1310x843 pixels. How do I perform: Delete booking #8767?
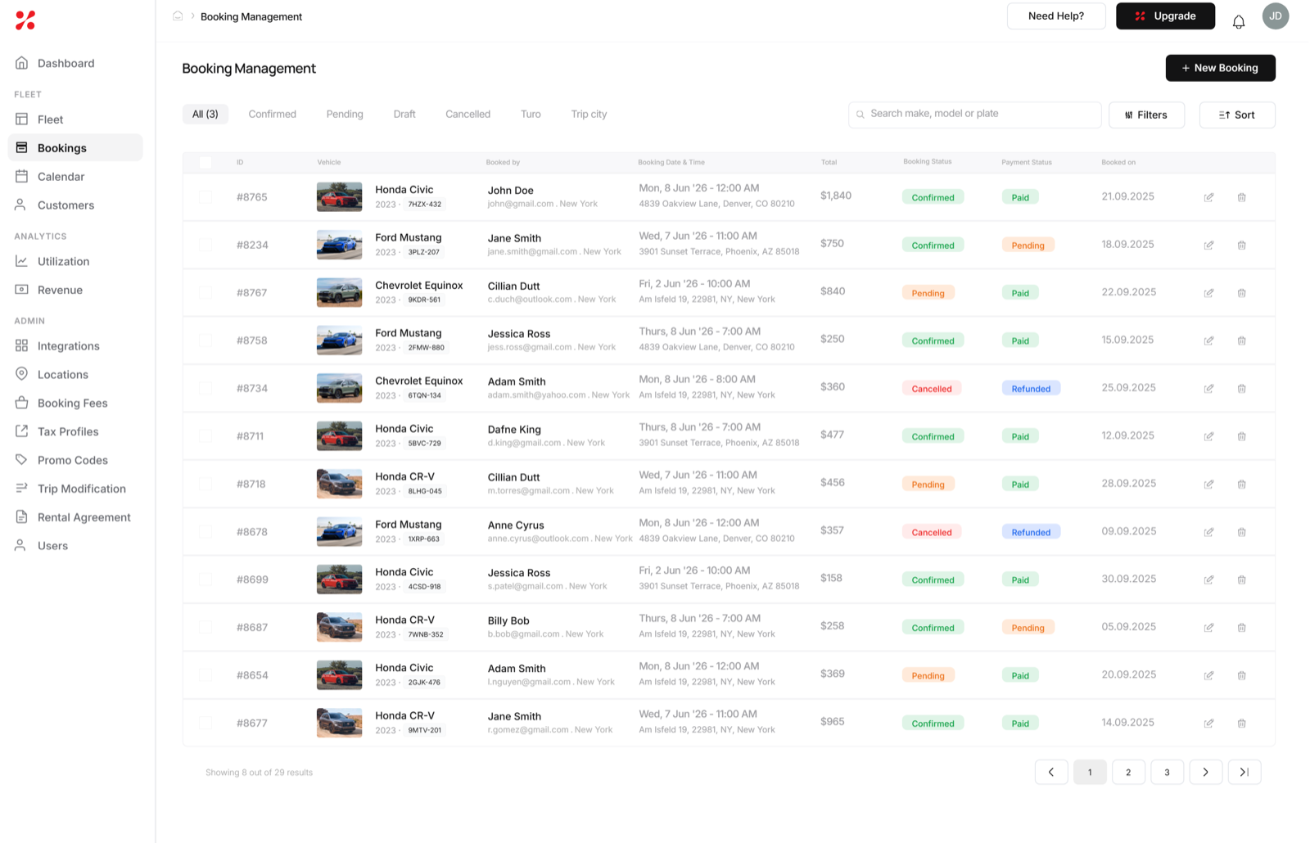1241,293
